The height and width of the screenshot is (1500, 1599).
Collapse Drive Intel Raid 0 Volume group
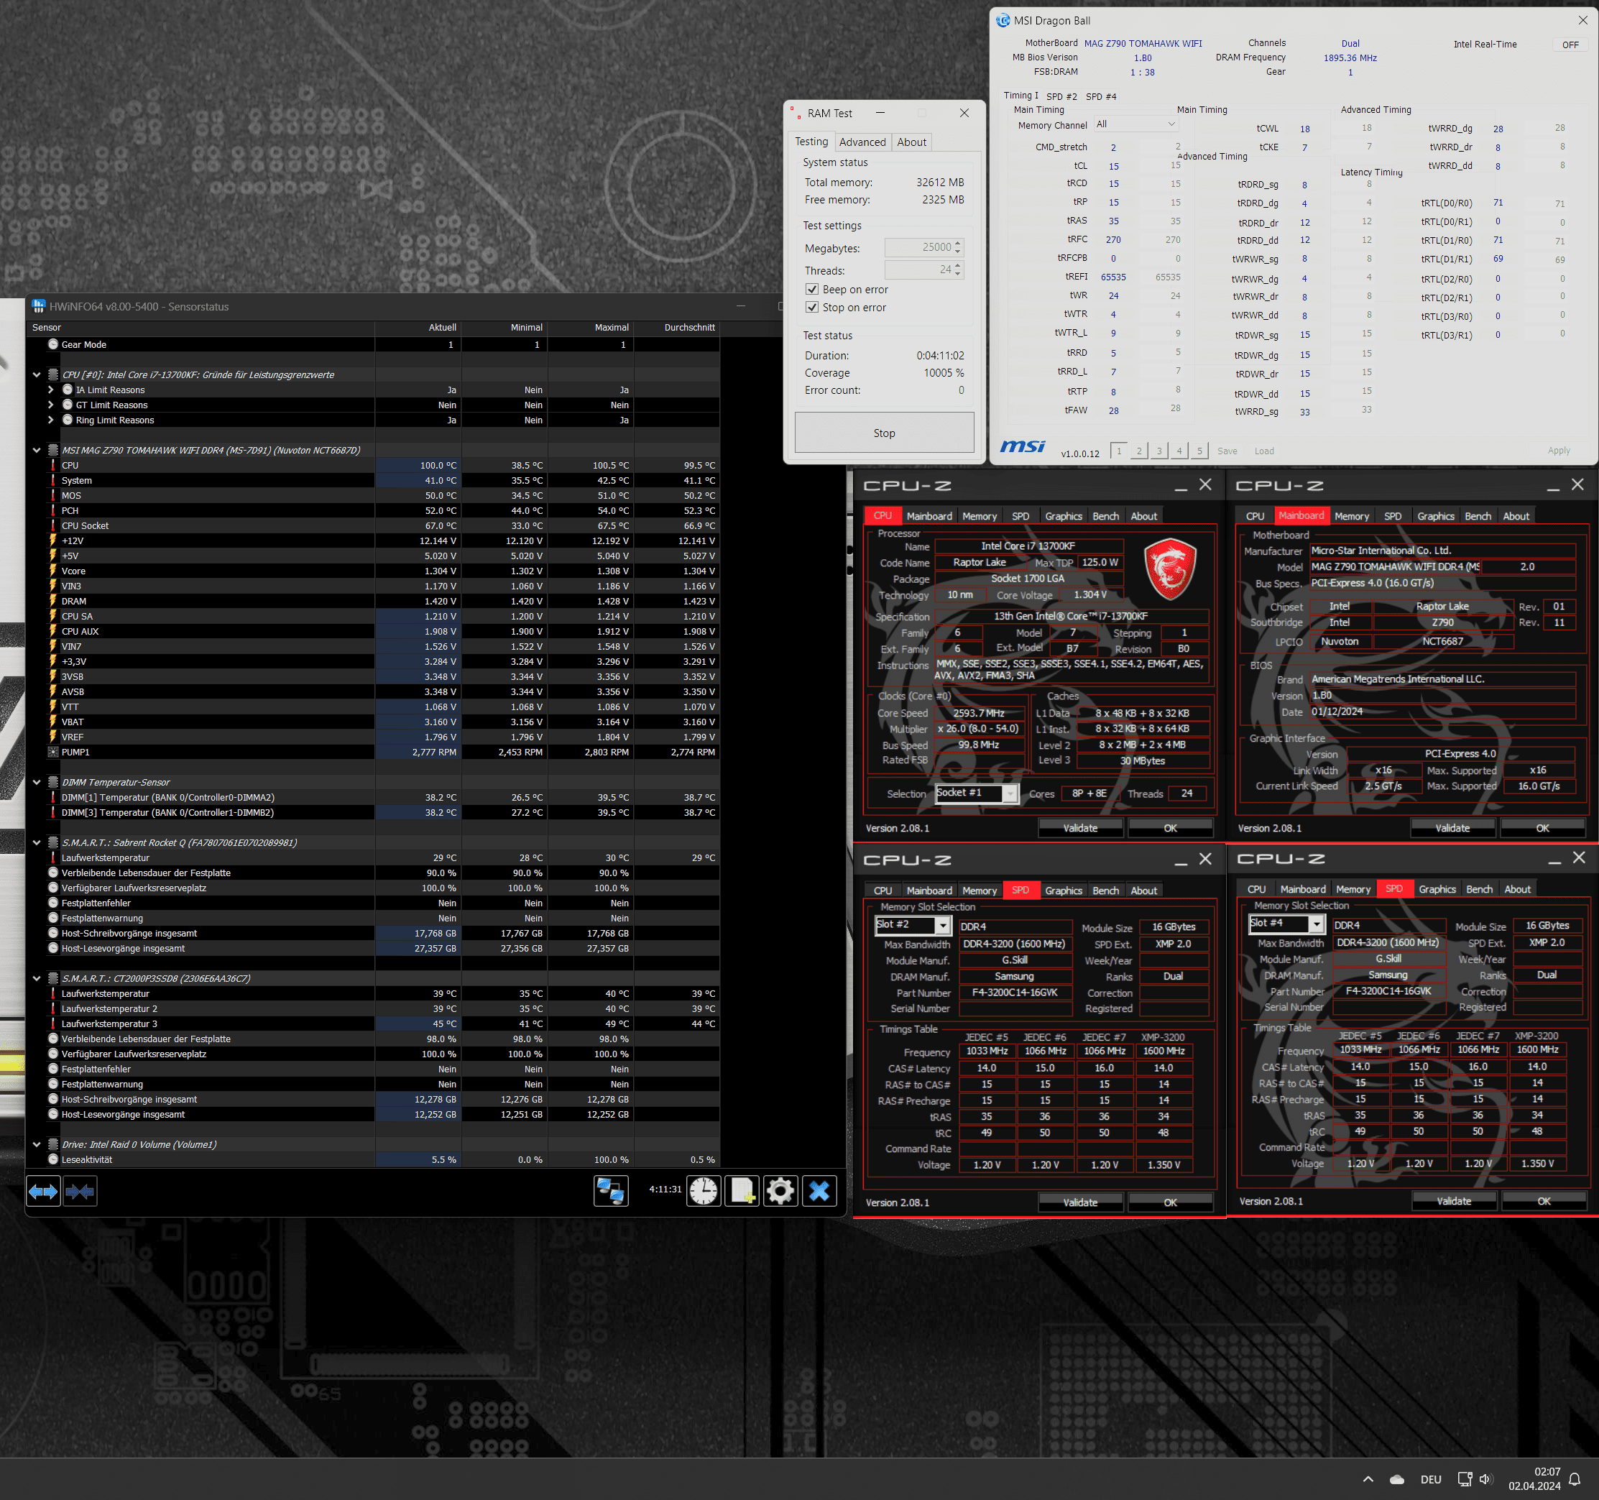click(x=36, y=1144)
